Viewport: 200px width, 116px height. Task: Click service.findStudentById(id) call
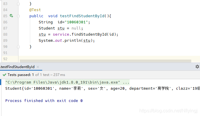(x=84, y=34)
